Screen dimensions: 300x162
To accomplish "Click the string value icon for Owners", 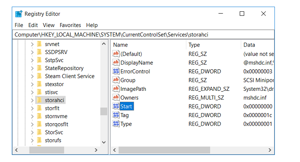I will pyautogui.click(x=116, y=97).
